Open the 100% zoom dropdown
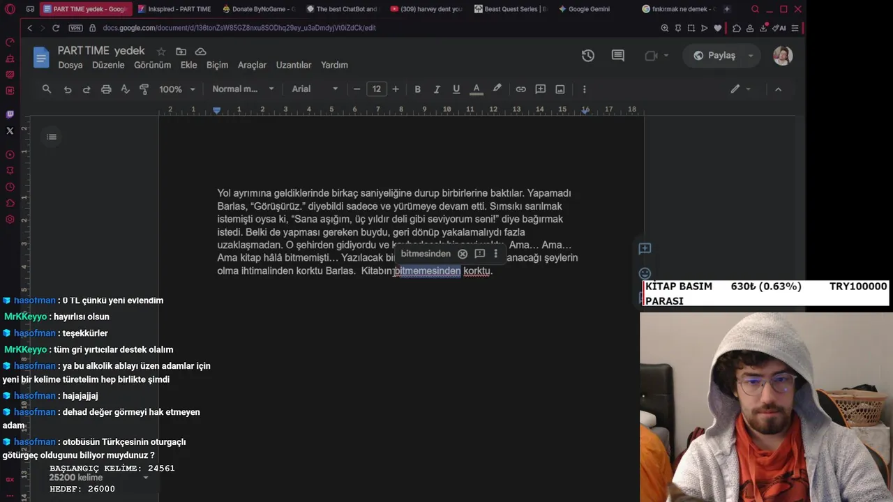Screen dimensions: 893x502 177,89
